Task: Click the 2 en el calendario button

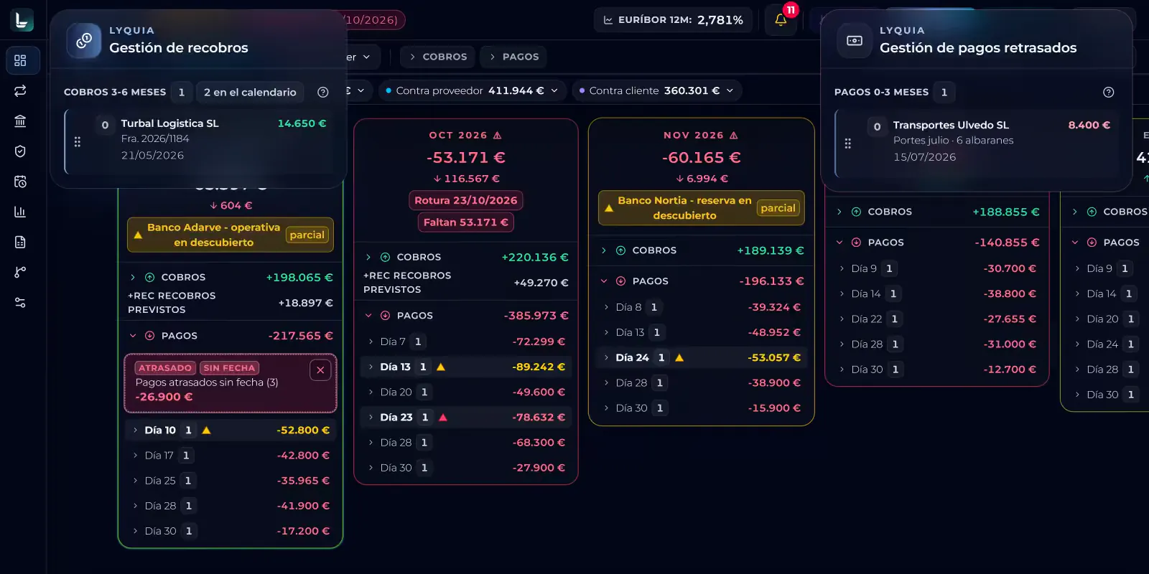Action: click(x=250, y=92)
